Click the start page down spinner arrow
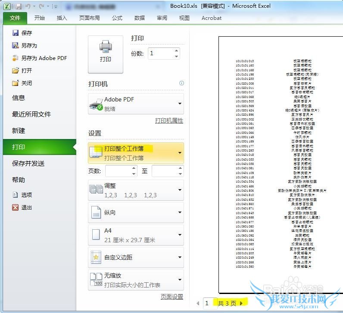Image resolution: width=343 pixels, height=313 pixels. [134, 174]
